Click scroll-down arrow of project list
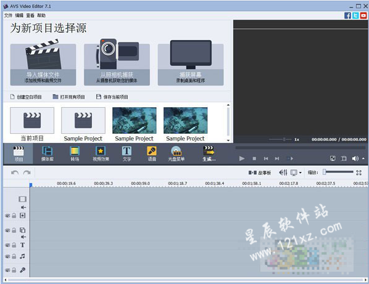Image resolution: width=369 pixels, height=284 pixels. point(228,140)
